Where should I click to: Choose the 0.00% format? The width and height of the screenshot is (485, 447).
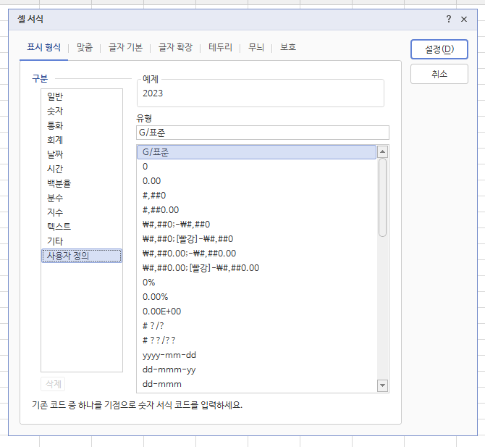[x=256, y=297]
